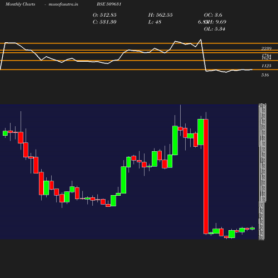Viewport: 278px width, 278px height.
Task: Click the "OL: 5.34" reading
Action: (x=215, y=29)
